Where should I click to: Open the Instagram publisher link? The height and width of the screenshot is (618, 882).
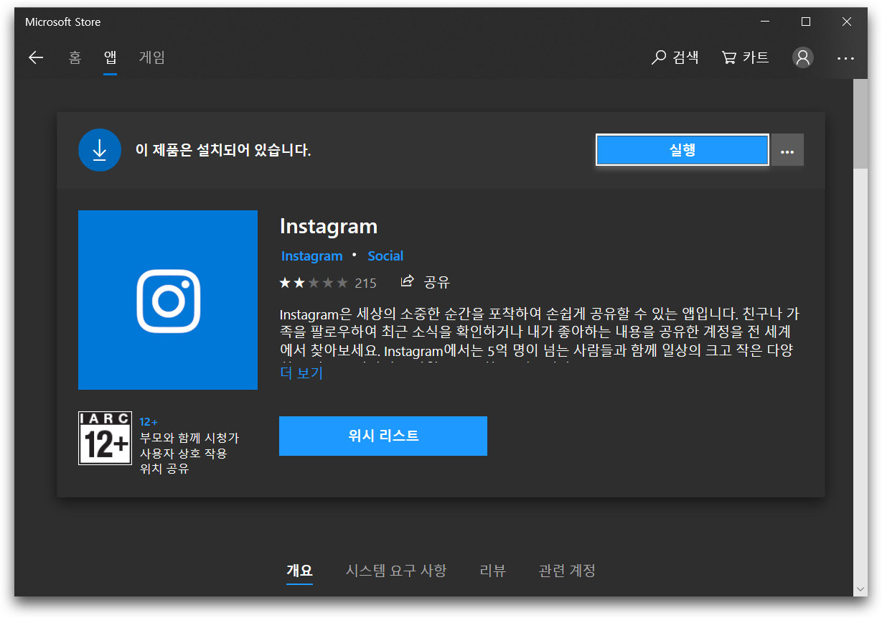click(312, 256)
